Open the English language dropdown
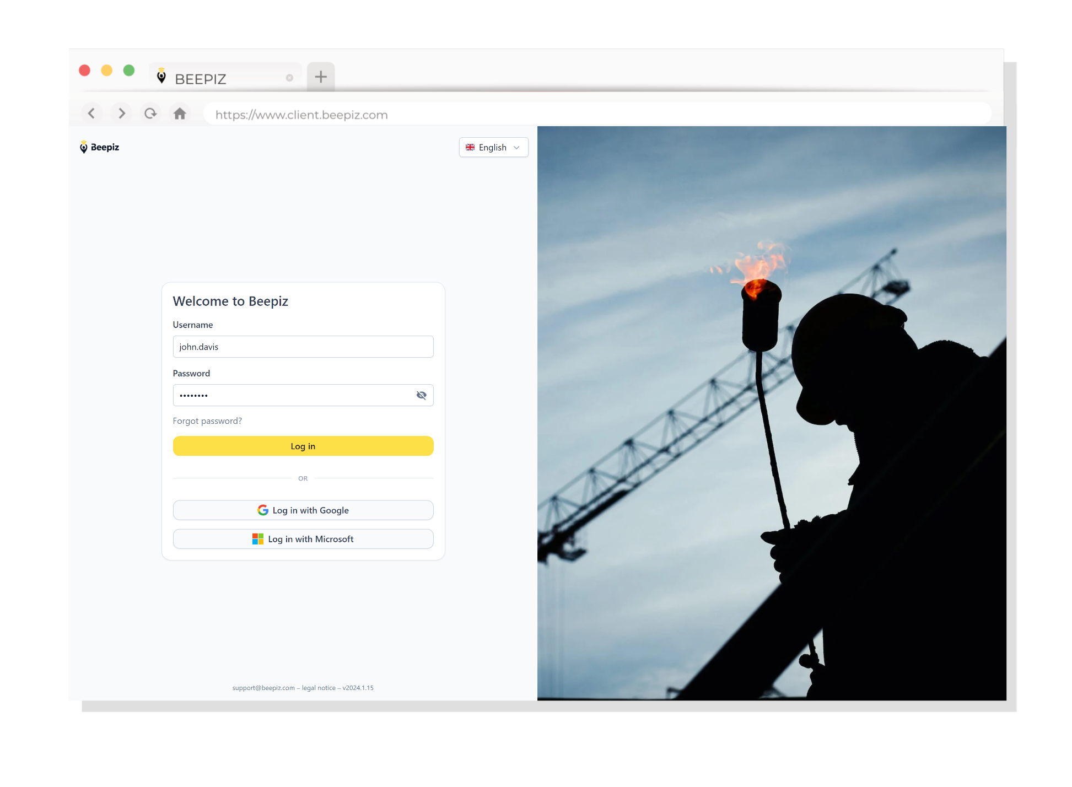Image resolution: width=1072 pixels, height=787 pixels. (493, 147)
